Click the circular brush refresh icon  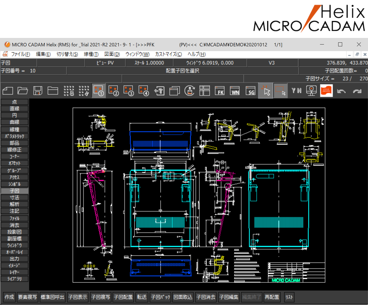[x=190, y=91]
